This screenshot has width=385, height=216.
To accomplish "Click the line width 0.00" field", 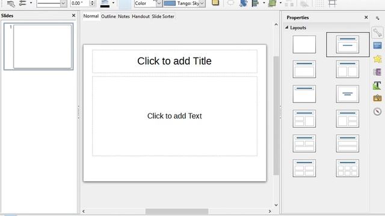I will pos(80,4).
